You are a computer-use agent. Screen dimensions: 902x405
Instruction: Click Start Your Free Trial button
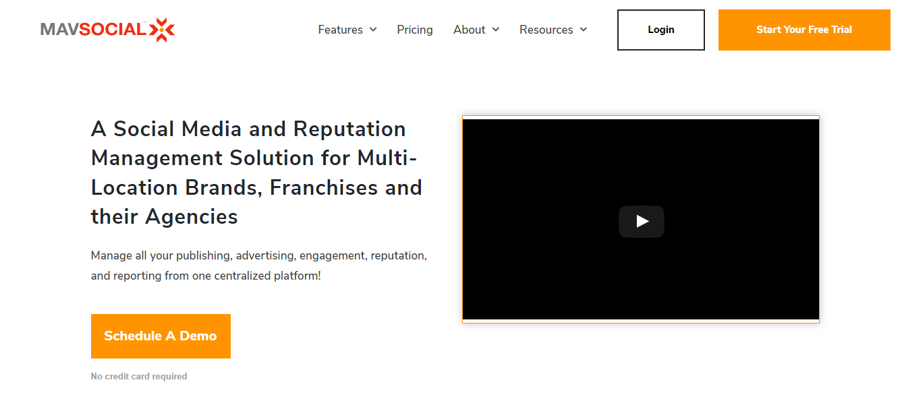click(x=804, y=30)
